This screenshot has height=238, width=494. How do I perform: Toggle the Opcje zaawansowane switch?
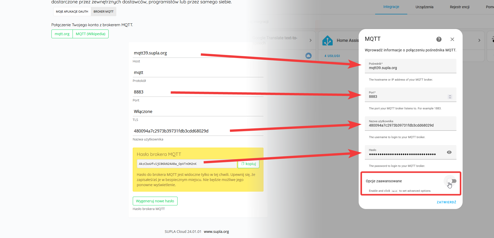452,181
